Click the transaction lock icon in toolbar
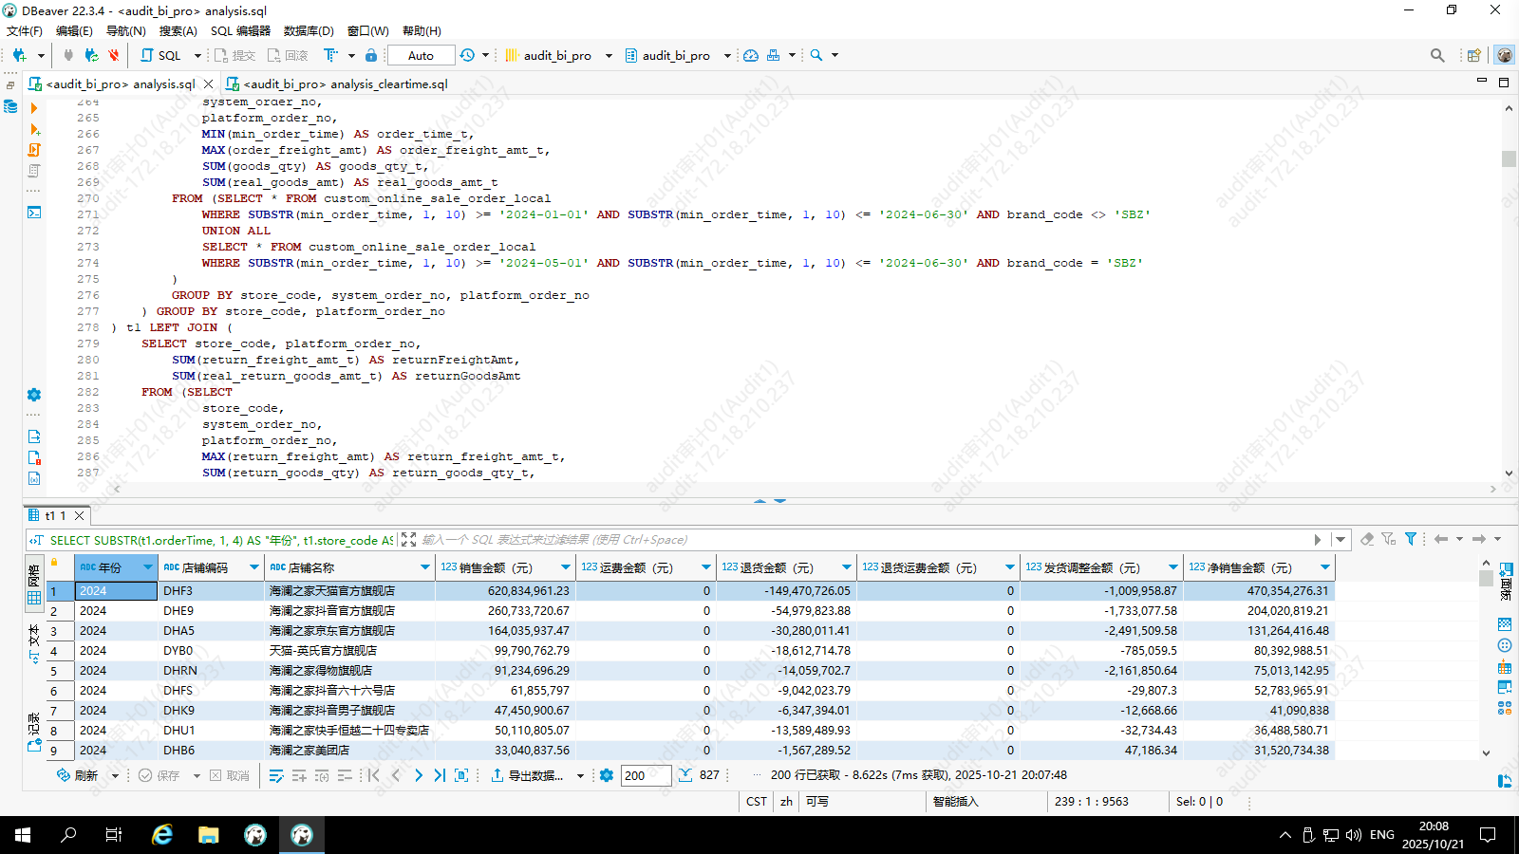Screen dimensions: 1519x854 tap(371, 55)
